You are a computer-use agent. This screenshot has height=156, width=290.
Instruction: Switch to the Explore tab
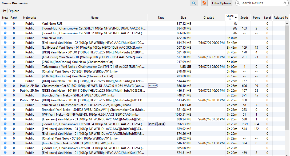click(x=14, y=11)
